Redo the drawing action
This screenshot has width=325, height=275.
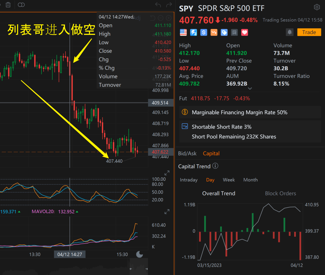[169, 5]
